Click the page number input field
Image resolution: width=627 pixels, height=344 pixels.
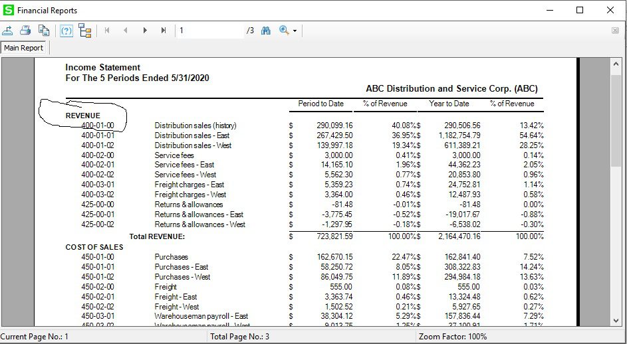(x=210, y=31)
